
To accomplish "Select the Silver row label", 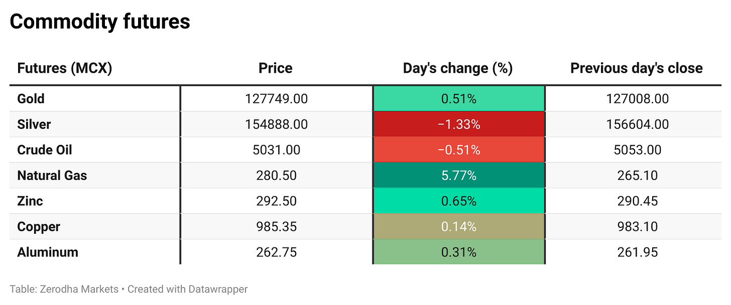I will pyautogui.click(x=34, y=124).
